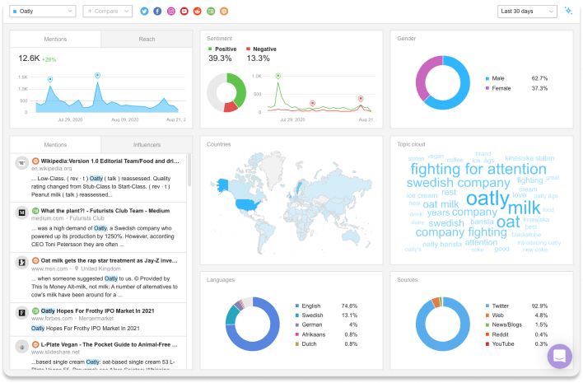The height and width of the screenshot is (383, 583).
Task: Click the green positive peak marker on sentiment chart
Action: [278, 76]
